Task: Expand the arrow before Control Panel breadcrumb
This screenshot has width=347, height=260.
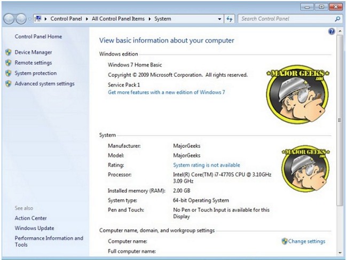Action: (45, 19)
